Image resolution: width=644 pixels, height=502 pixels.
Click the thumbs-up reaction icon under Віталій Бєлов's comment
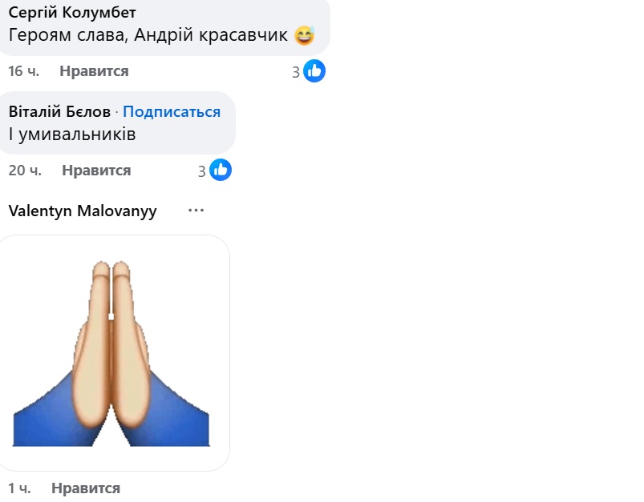(221, 170)
